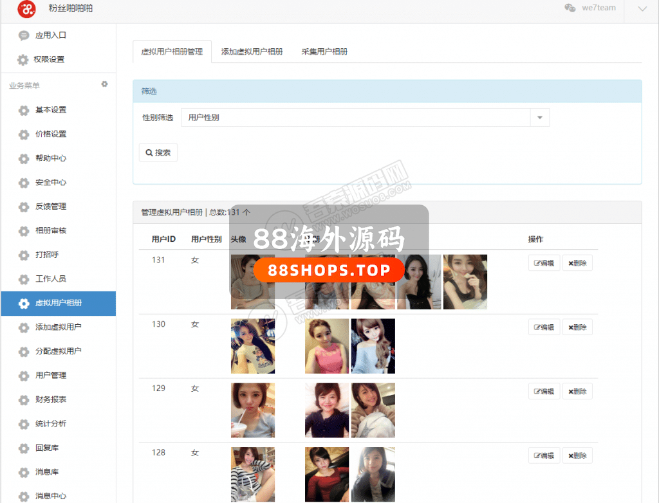Open the 应用入口 chat bubble icon

[24, 35]
